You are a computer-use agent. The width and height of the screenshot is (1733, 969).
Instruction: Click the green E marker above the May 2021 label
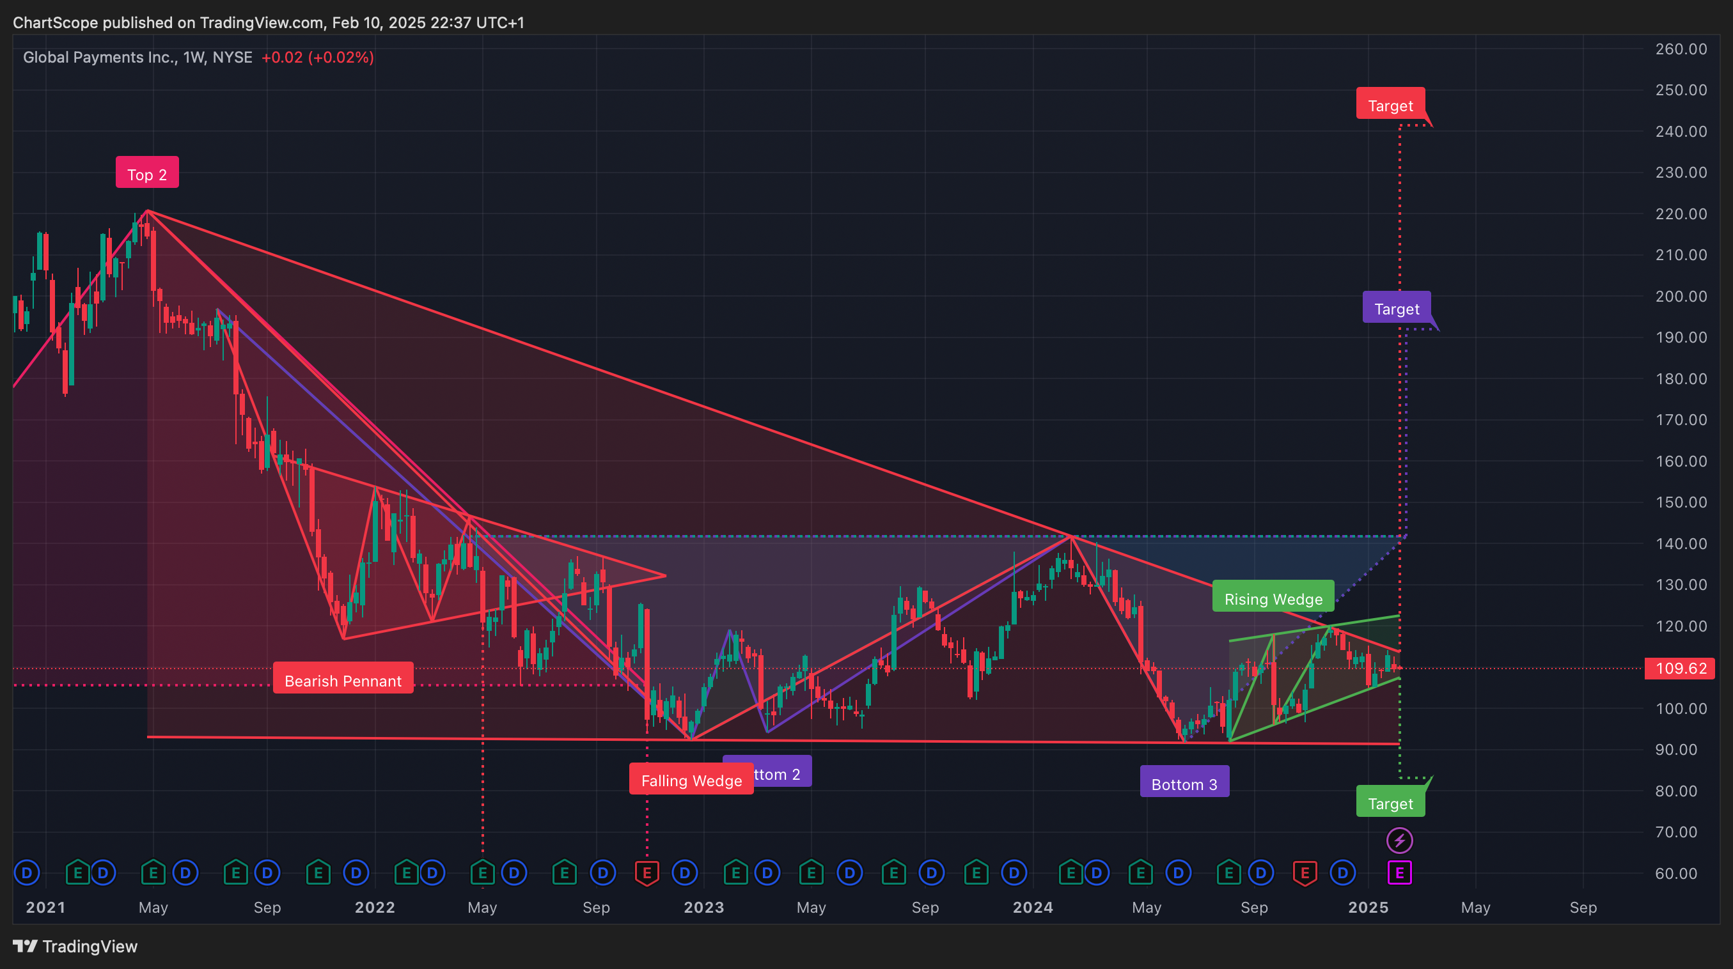coord(153,873)
